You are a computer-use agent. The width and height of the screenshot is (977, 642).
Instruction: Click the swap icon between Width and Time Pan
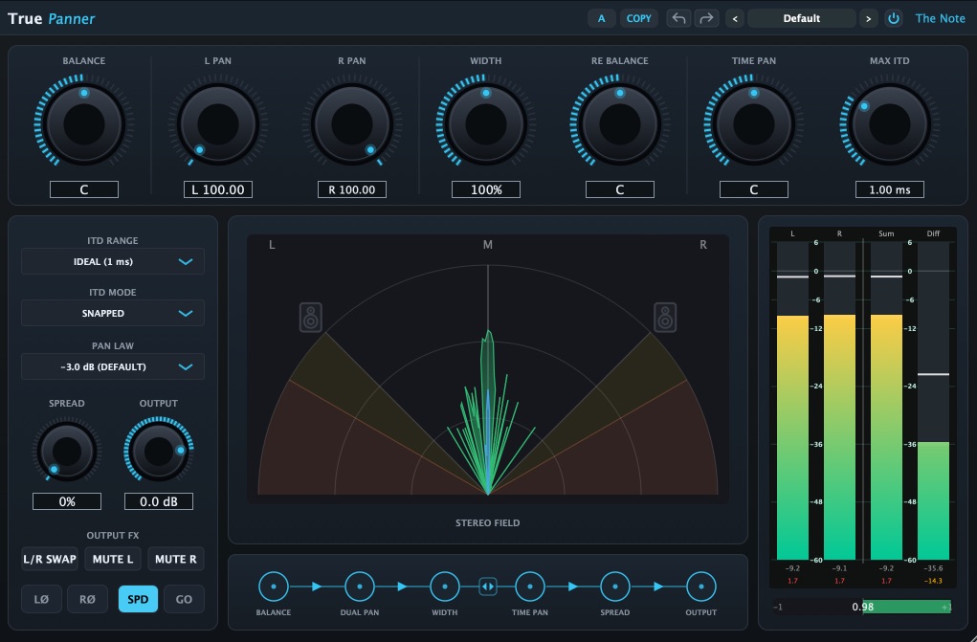pyautogui.click(x=488, y=587)
